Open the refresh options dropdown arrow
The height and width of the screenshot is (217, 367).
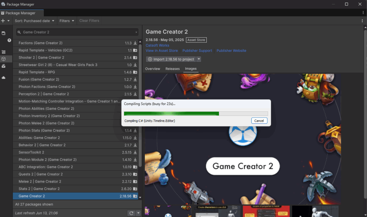[138, 213]
